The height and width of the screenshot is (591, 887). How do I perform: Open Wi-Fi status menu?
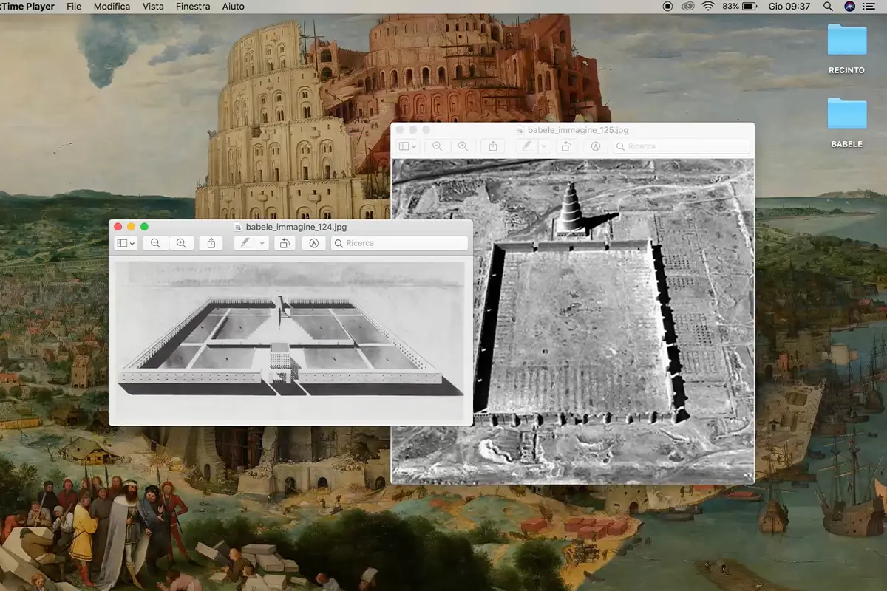coord(708,7)
